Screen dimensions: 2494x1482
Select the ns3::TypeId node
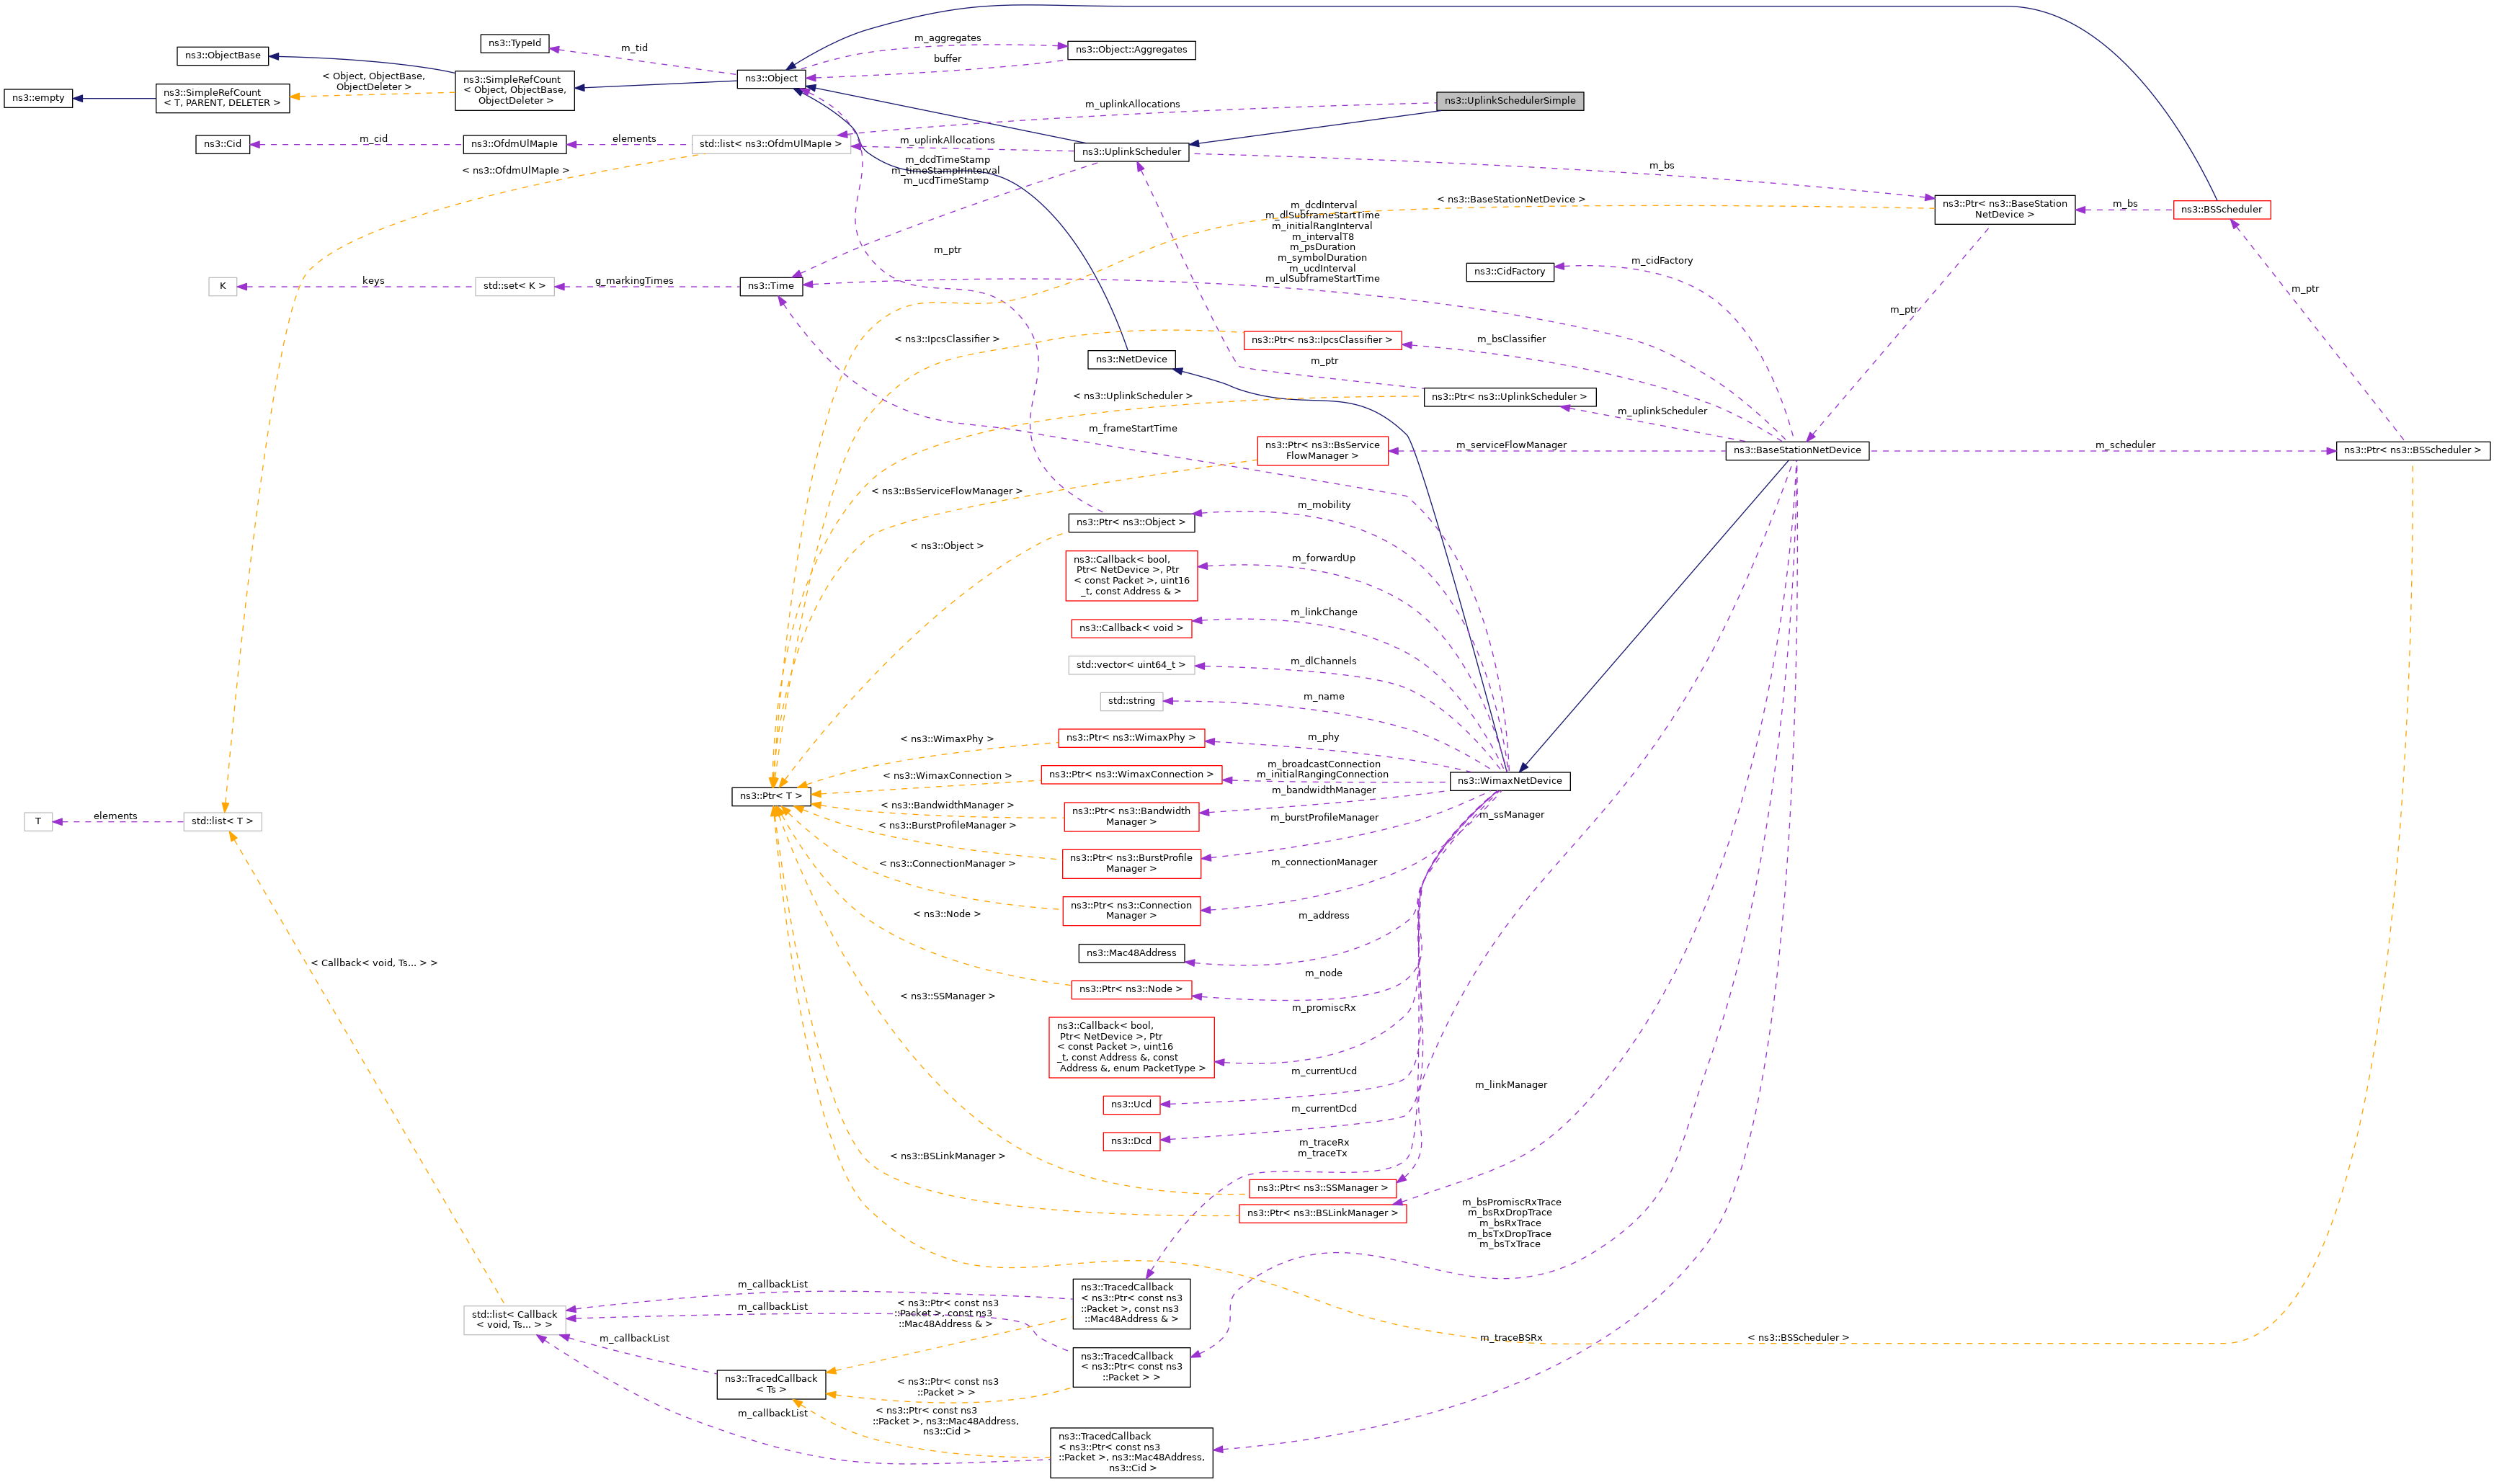pyautogui.click(x=515, y=44)
